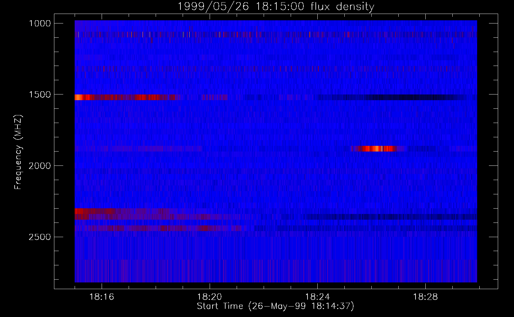Image resolution: width=514 pixels, height=317 pixels.
Task: Click the bright burst near 1900 MHz at 18:26
Action: coord(377,148)
